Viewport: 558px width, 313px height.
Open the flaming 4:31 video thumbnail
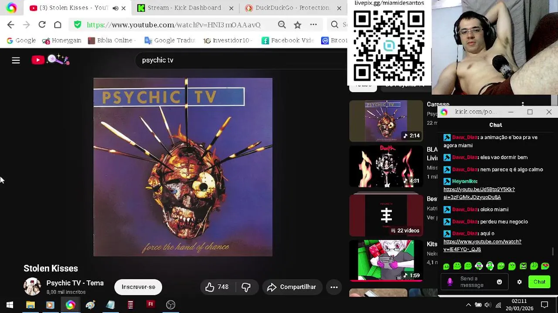point(386,166)
